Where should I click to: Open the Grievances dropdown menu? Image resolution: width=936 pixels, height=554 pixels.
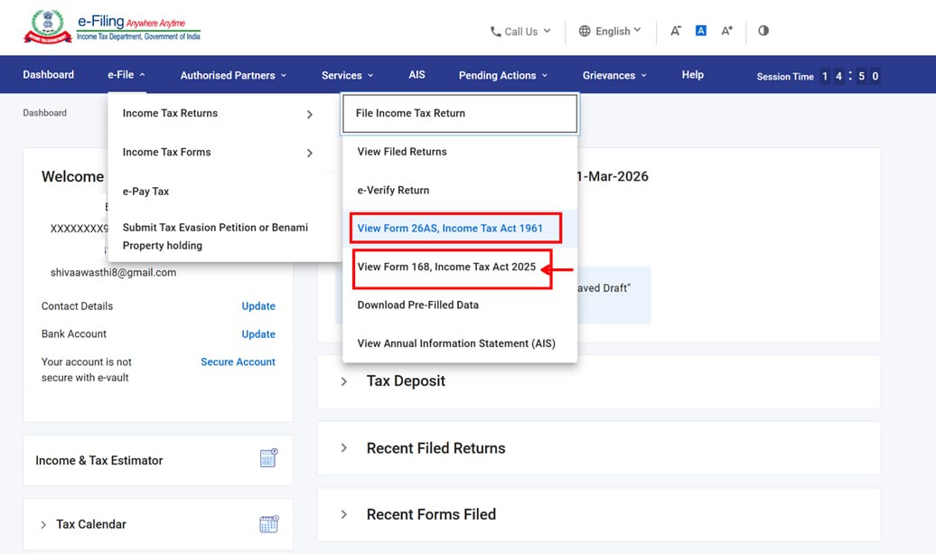coord(615,75)
